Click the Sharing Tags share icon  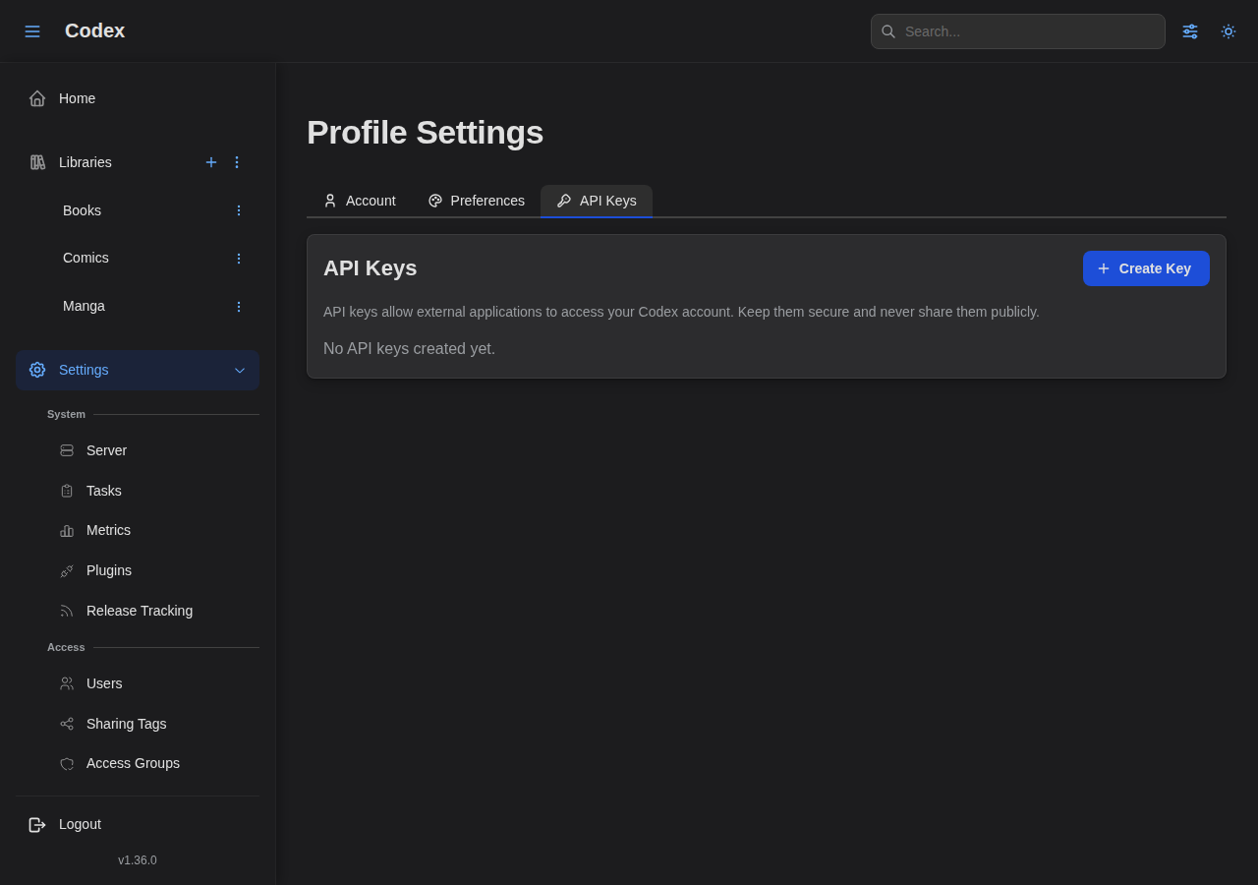pyautogui.click(x=67, y=724)
